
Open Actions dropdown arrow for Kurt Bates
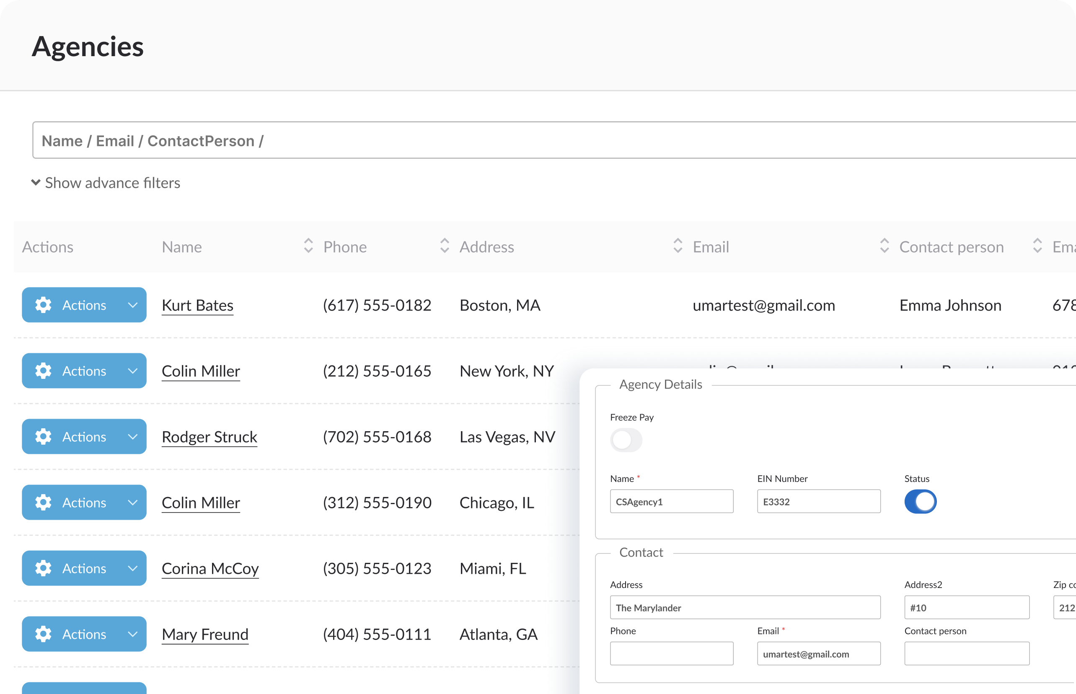point(132,305)
